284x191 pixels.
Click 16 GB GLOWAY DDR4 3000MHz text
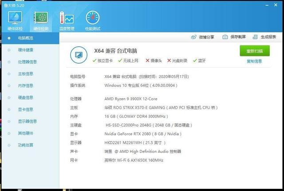click(136, 117)
